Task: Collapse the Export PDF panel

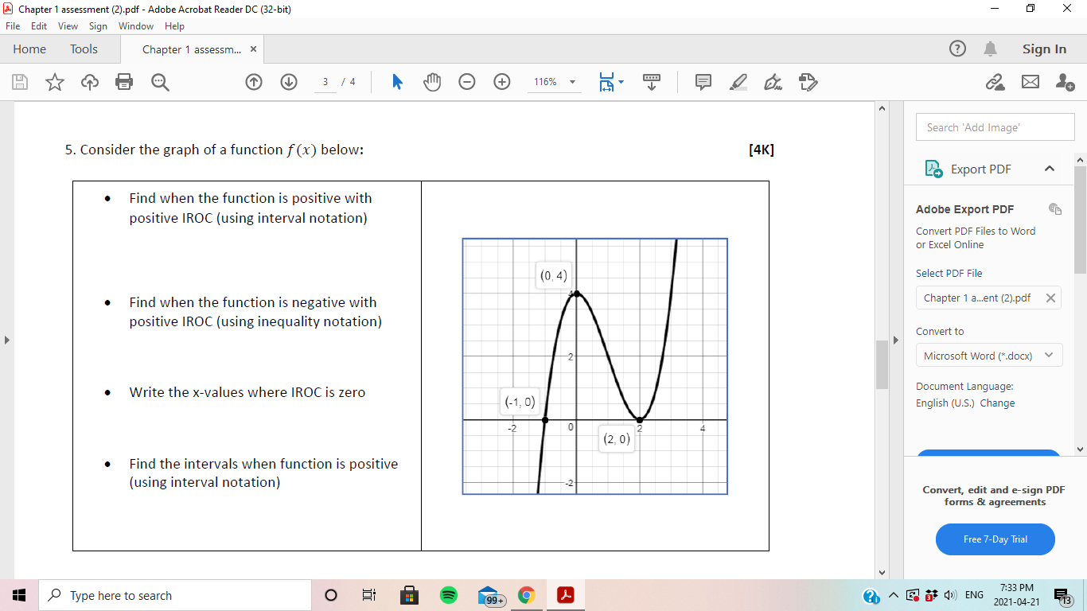Action: pyautogui.click(x=1050, y=169)
